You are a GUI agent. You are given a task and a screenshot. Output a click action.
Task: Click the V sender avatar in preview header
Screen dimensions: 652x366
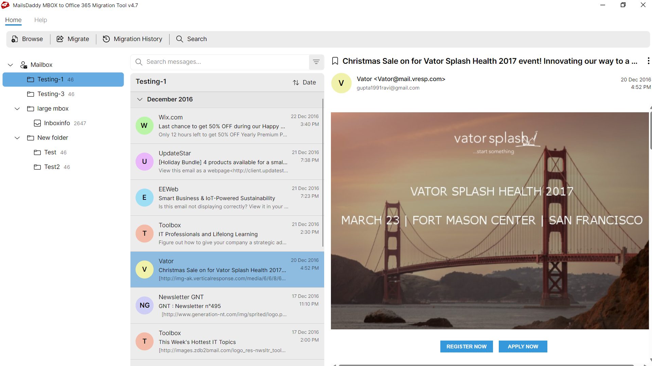coord(341,83)
